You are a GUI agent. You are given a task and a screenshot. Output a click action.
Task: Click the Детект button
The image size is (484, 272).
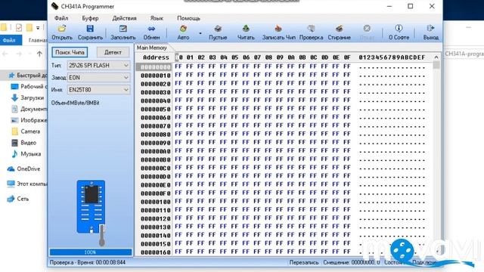tap(113, 52)
